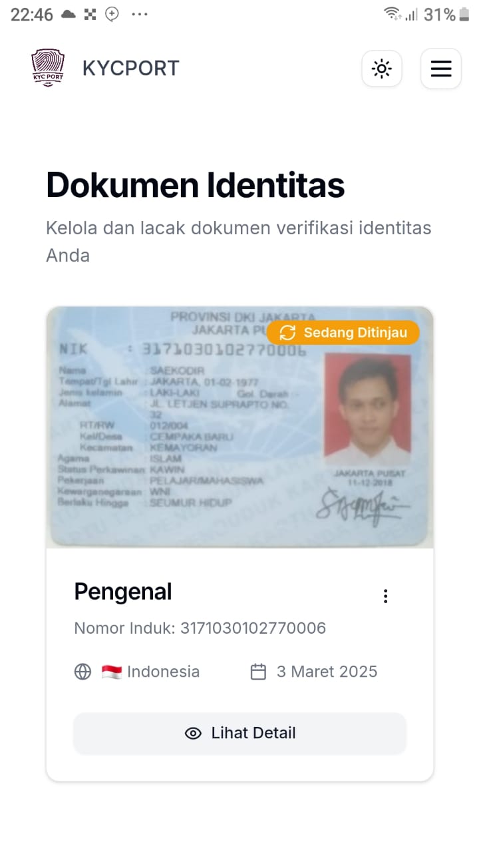
Task: Toggle the light/dark theme sun button
Action: [x=382, y=69]
